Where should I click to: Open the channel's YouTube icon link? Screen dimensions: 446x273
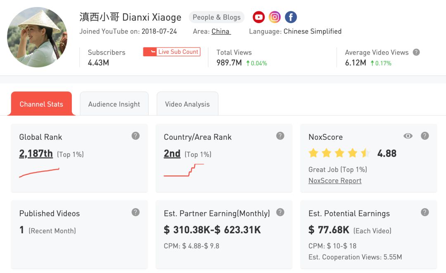tap(259, 17)
